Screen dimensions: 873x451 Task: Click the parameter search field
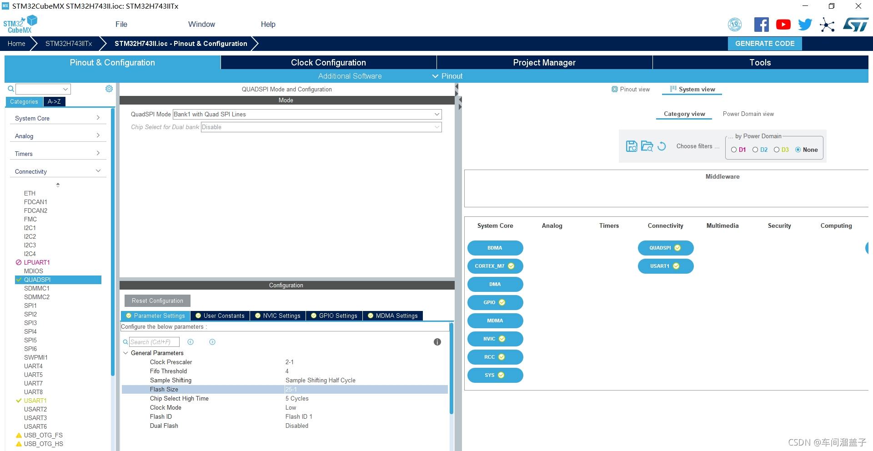pyautogui.click(x=154, y=342)
